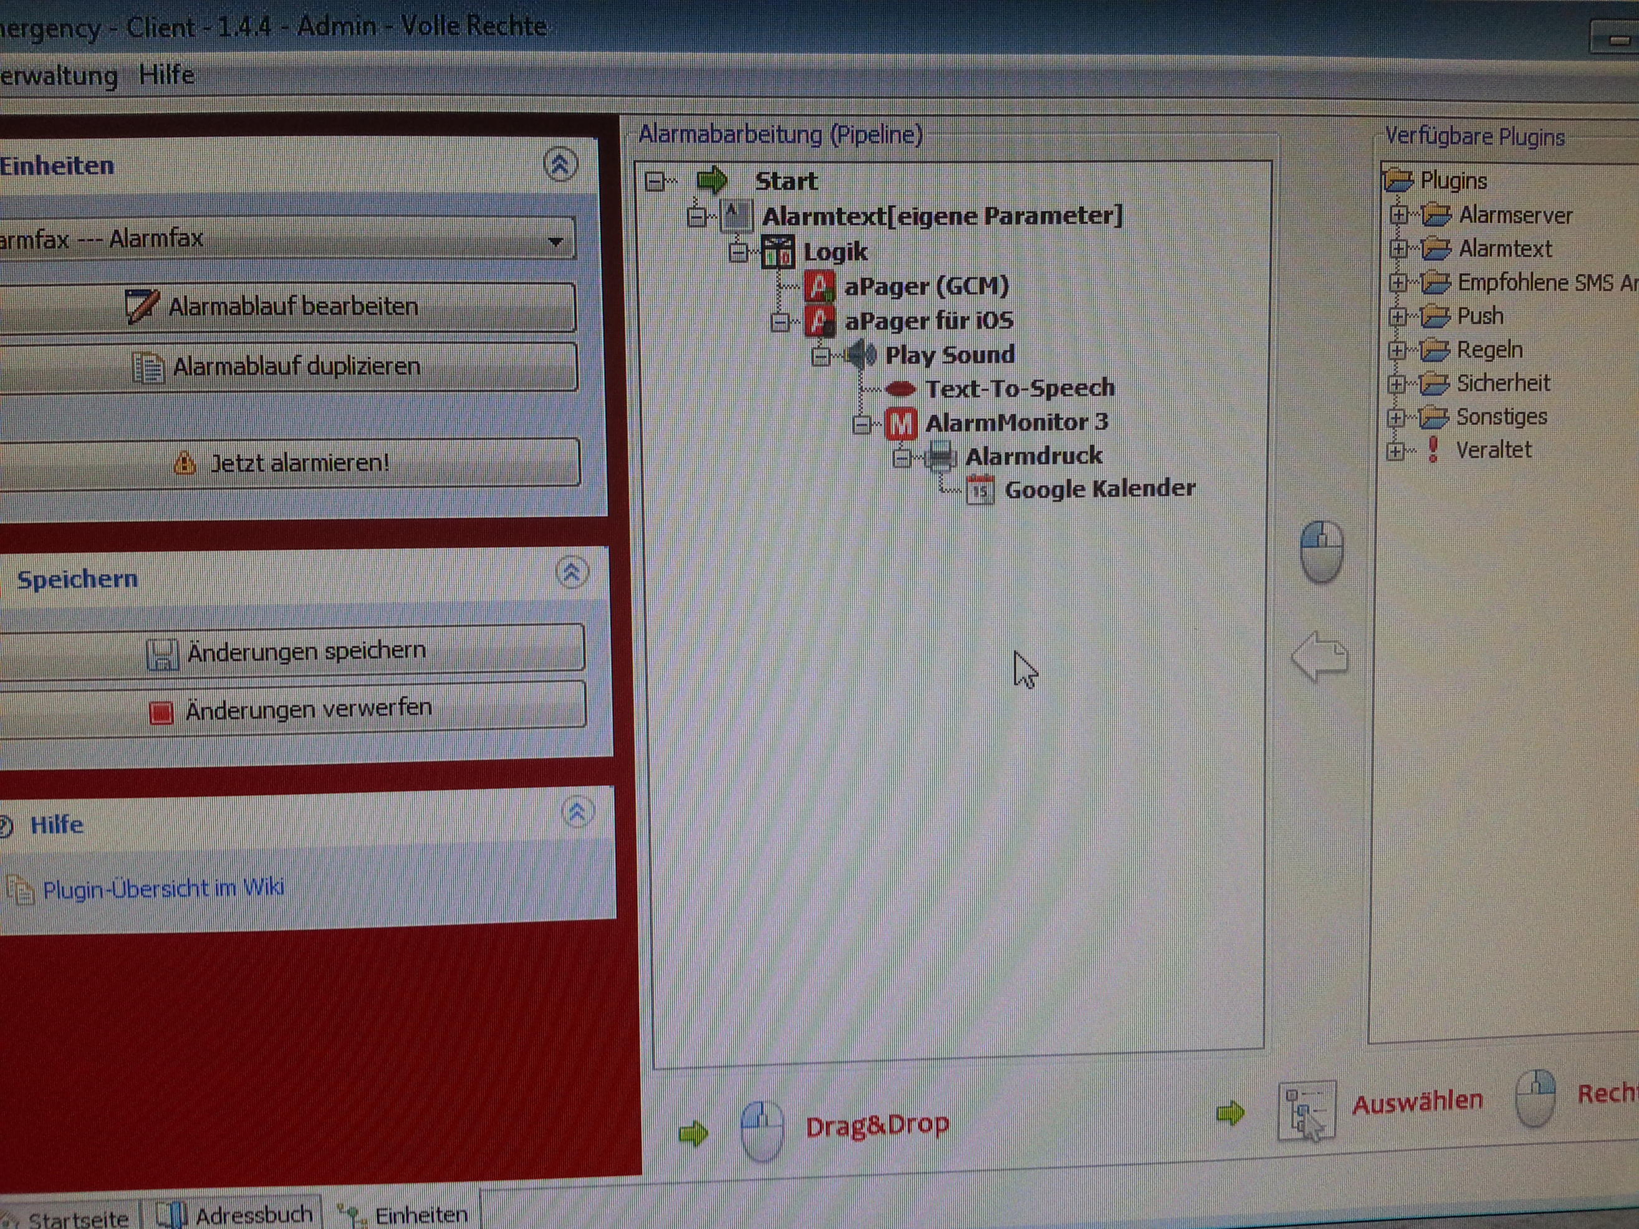Collapse the Einheiten panel with chevron
This screenshot has width=1639, height=1229.
pos(560,164)
